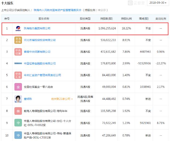Open 珠海格力集团有限公司 shareholder link
This screenshot has width=170, height=141.
coord(37,28)
